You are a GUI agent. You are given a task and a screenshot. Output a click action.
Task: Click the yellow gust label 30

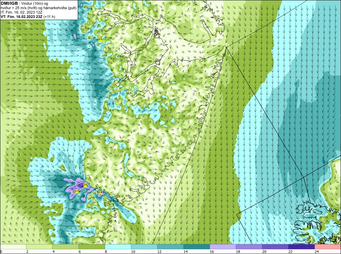click(x=85, y=185)
